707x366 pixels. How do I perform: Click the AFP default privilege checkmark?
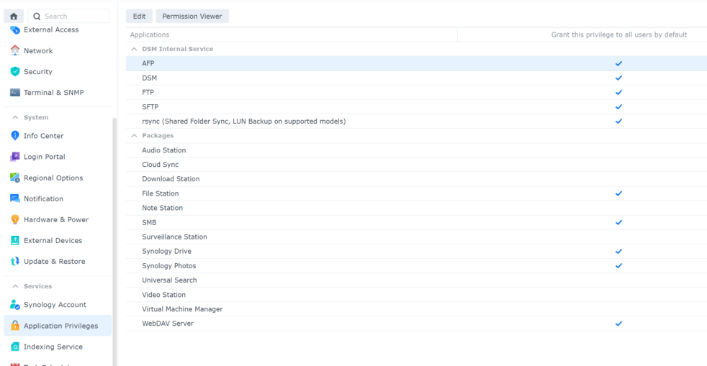tap(618, 63)
